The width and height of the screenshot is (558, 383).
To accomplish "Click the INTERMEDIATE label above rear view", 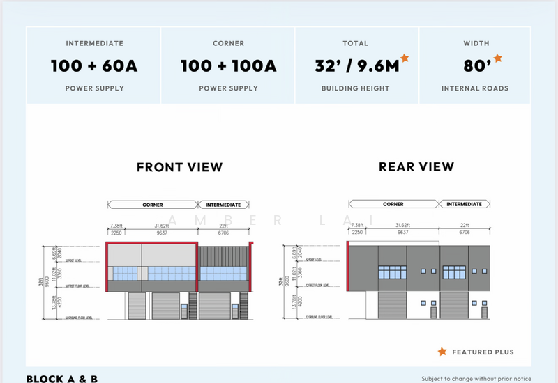I will (464, 205).
